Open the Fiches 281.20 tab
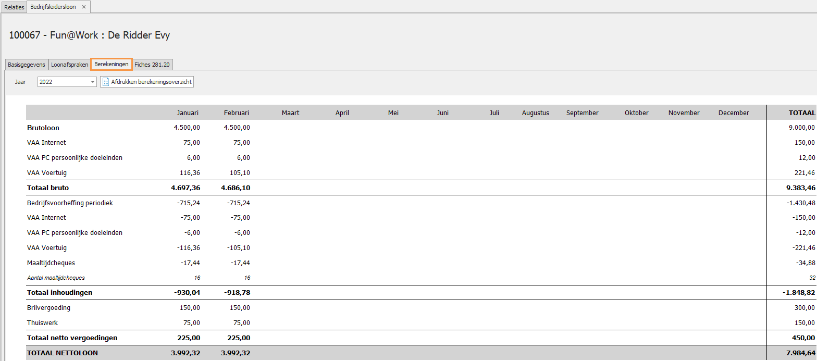This screenshot has width=817, height=361. 152,65
